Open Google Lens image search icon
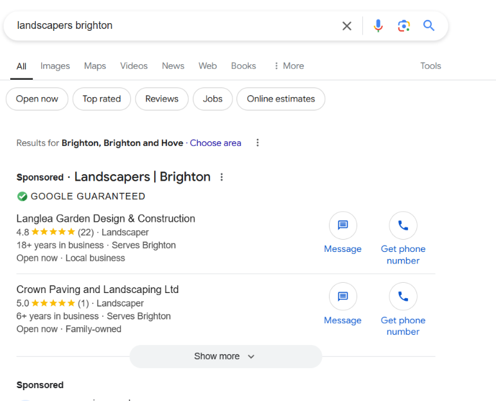496x401 pixels. pyautogui.click(x=403, y=26)
